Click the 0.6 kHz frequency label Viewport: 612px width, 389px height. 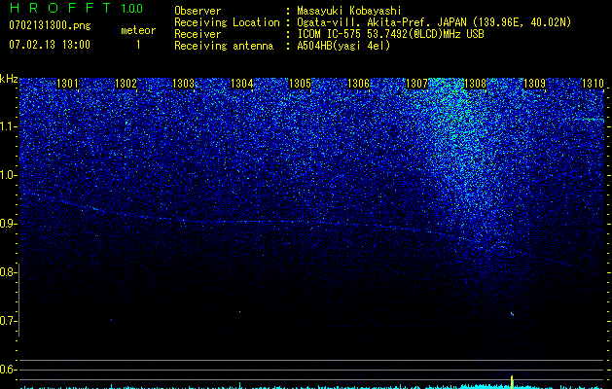click(9, 370)
